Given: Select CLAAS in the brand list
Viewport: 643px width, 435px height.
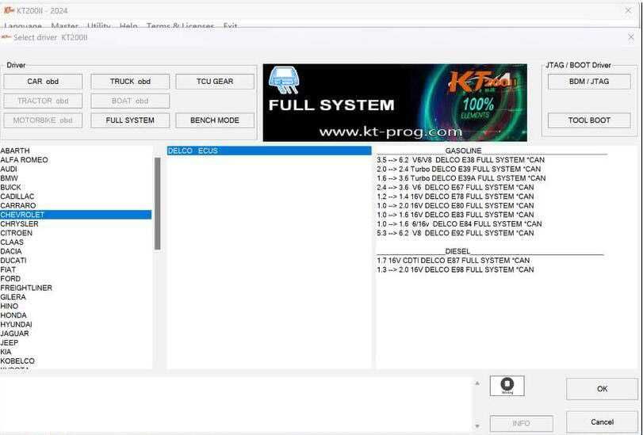Looking at the screenshot, I should point(76,242).
